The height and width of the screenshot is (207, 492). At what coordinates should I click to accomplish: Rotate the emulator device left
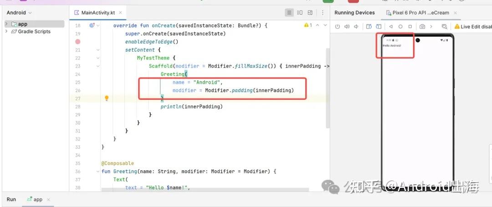pyautogui.click(x=369, y=27)
